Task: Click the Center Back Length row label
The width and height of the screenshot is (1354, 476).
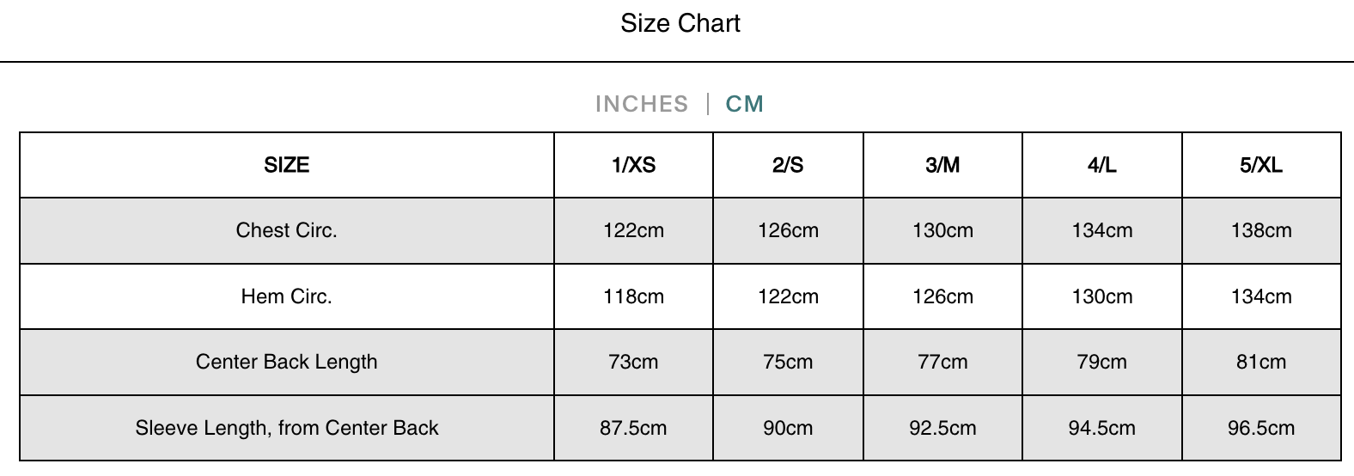Action: pyautogui.click(x=286, y=362)
